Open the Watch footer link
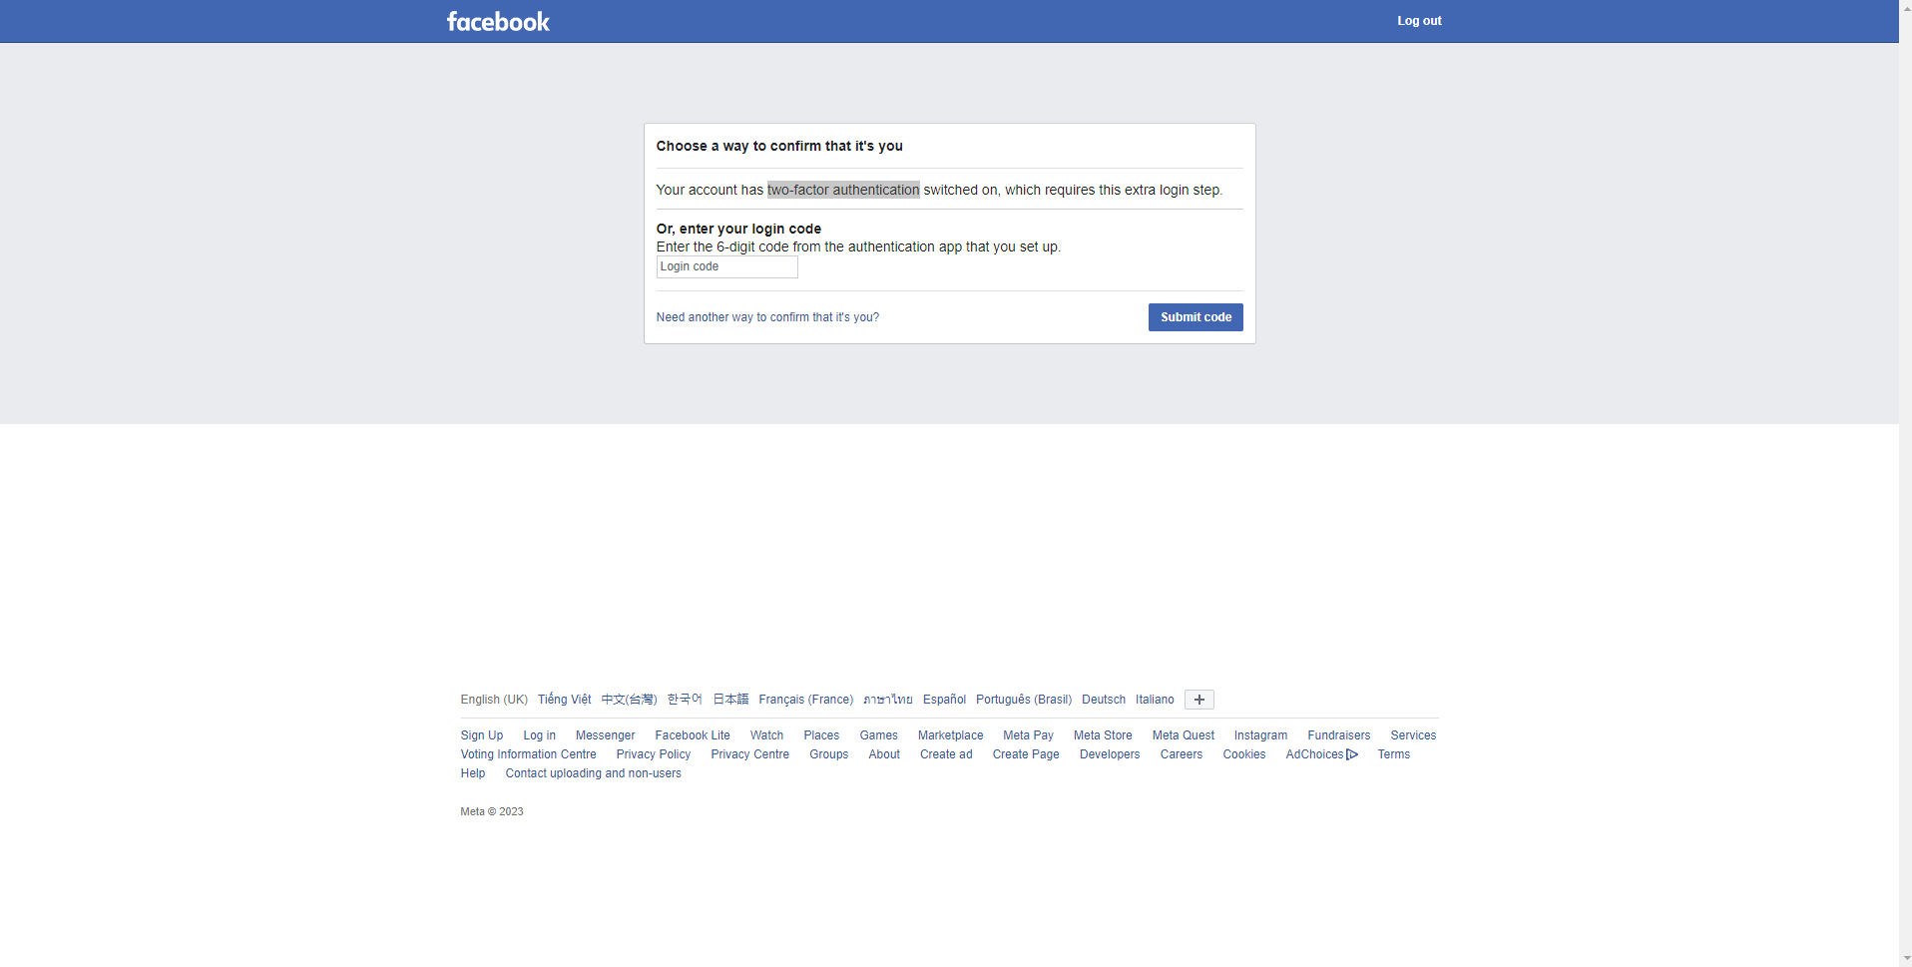Viewport: 1912px width, 967px height. (x=766, y=735)
